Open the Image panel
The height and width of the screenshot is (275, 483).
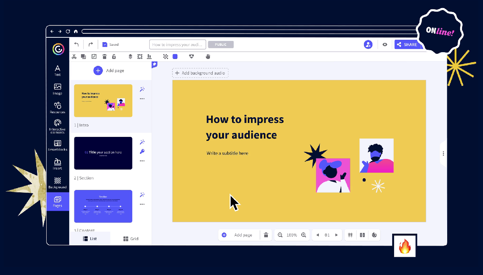point(57,89)
